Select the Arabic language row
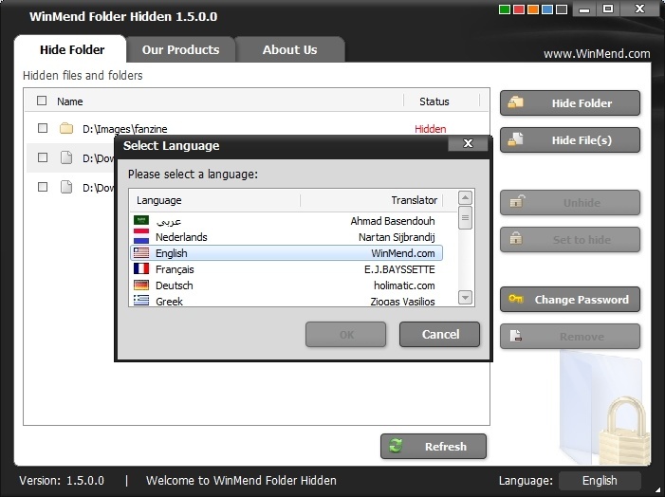 click(286, 221)
